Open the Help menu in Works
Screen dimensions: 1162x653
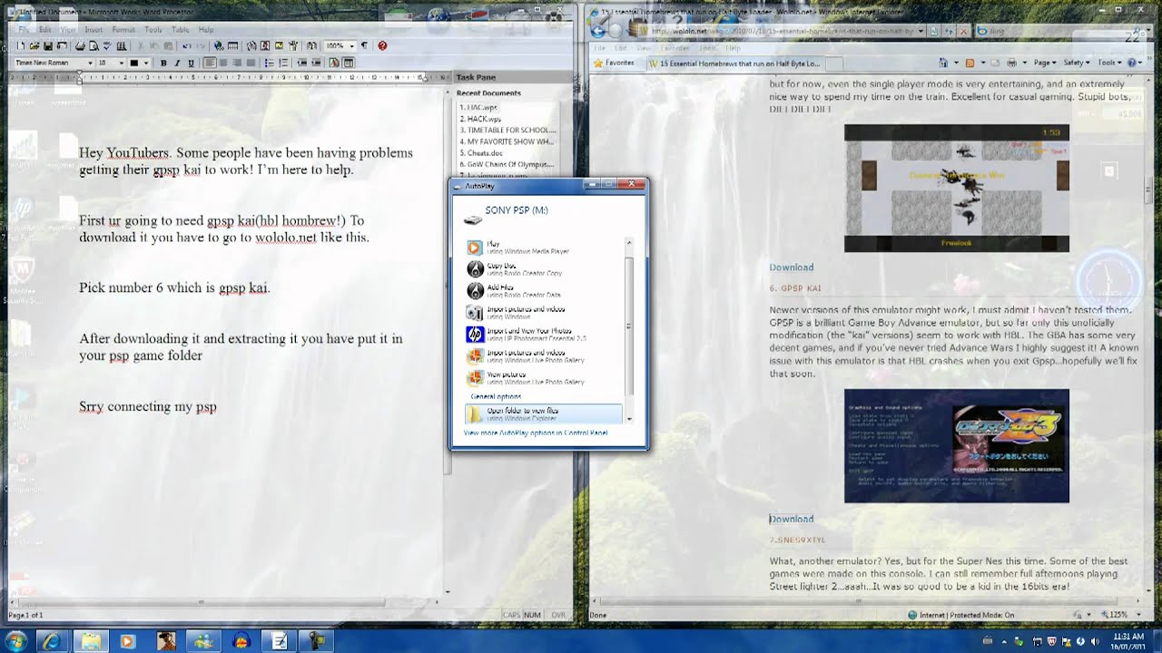206,30
